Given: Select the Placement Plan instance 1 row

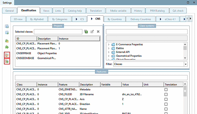Looking at the screenshot, I should (58, 48).
